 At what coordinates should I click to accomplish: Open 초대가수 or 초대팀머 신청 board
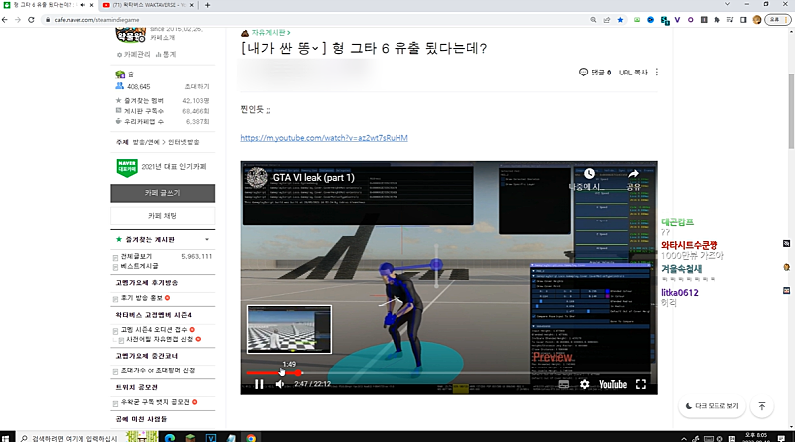click(x=158, y=370)
